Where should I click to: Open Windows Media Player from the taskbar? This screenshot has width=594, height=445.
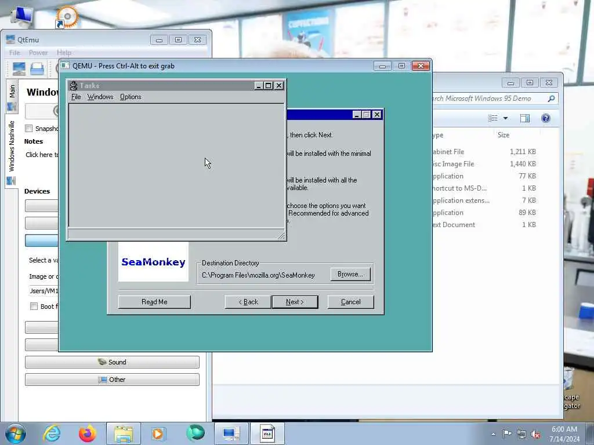tap(158, 433)
